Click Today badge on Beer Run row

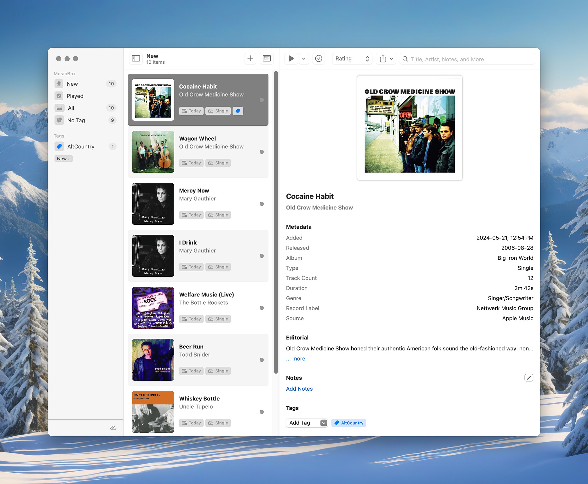tap(191, 371)
